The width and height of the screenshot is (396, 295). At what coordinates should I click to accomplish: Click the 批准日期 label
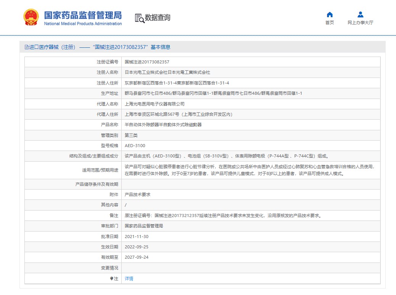109,237
